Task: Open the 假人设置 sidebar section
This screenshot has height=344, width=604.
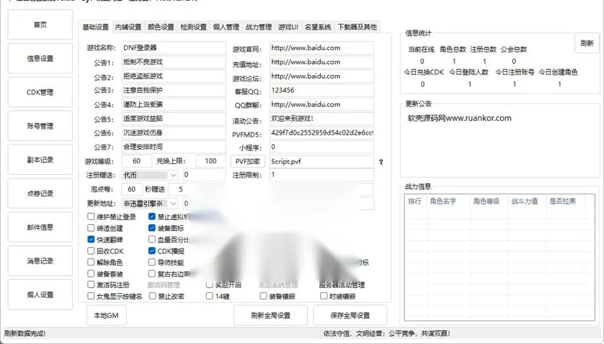Action: [x=40, y=294]
